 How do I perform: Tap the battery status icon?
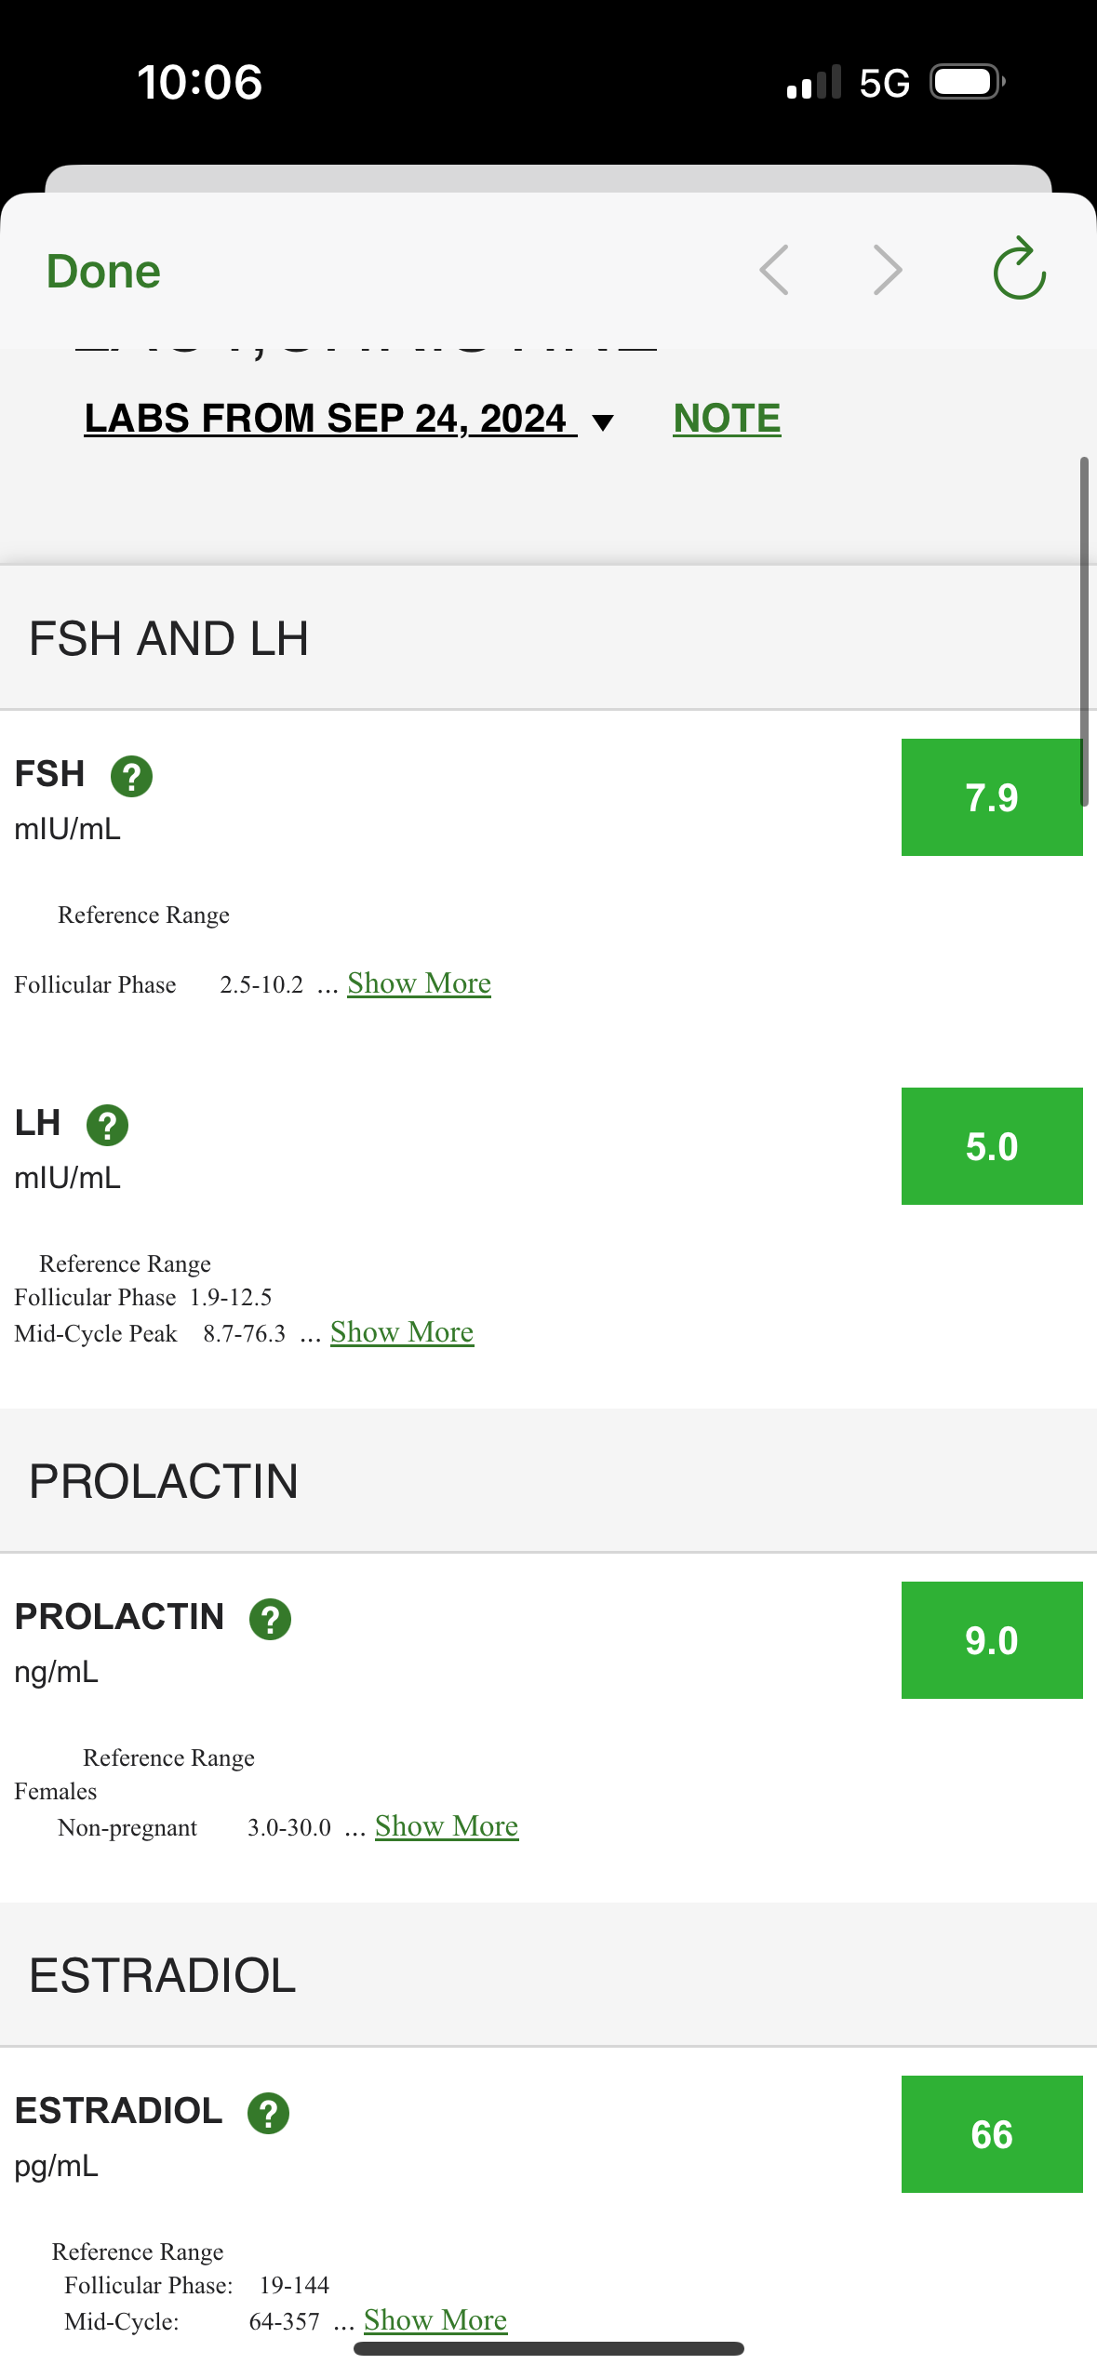pos(968,82)
